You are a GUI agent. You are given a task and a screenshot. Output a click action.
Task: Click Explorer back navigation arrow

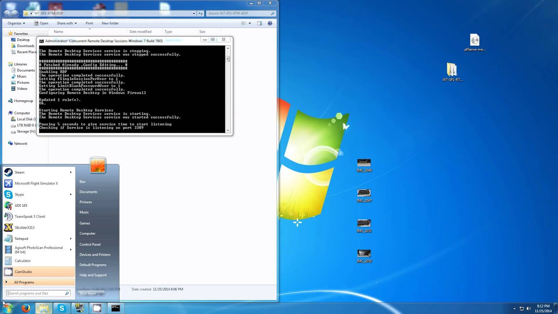[x=7, y=14]
